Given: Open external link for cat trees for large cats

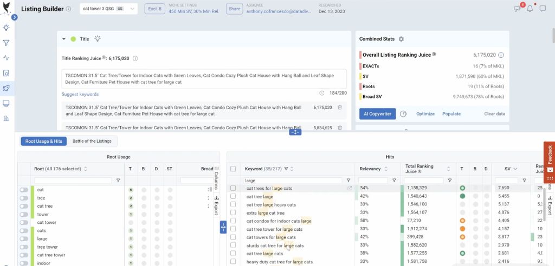Looking at the screenshot, I should coord(350,188).
